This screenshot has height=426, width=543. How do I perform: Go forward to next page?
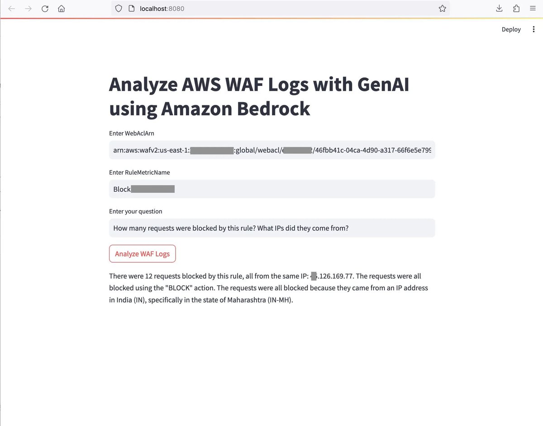click(x=28, y=9)
